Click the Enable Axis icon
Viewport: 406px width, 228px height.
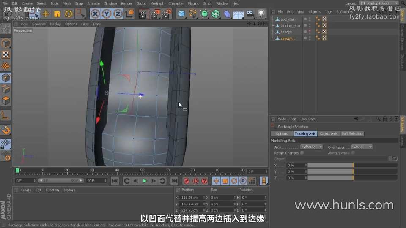point(5,115)
